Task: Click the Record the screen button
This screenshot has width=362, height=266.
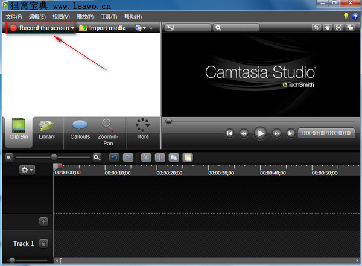Action: (40, 28)
